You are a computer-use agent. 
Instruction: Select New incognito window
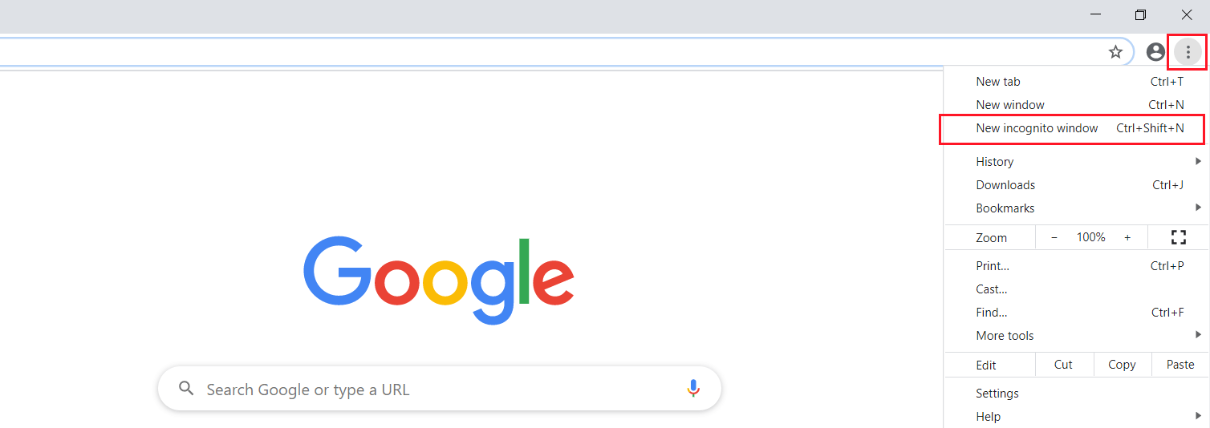[x=1037, y=128]
